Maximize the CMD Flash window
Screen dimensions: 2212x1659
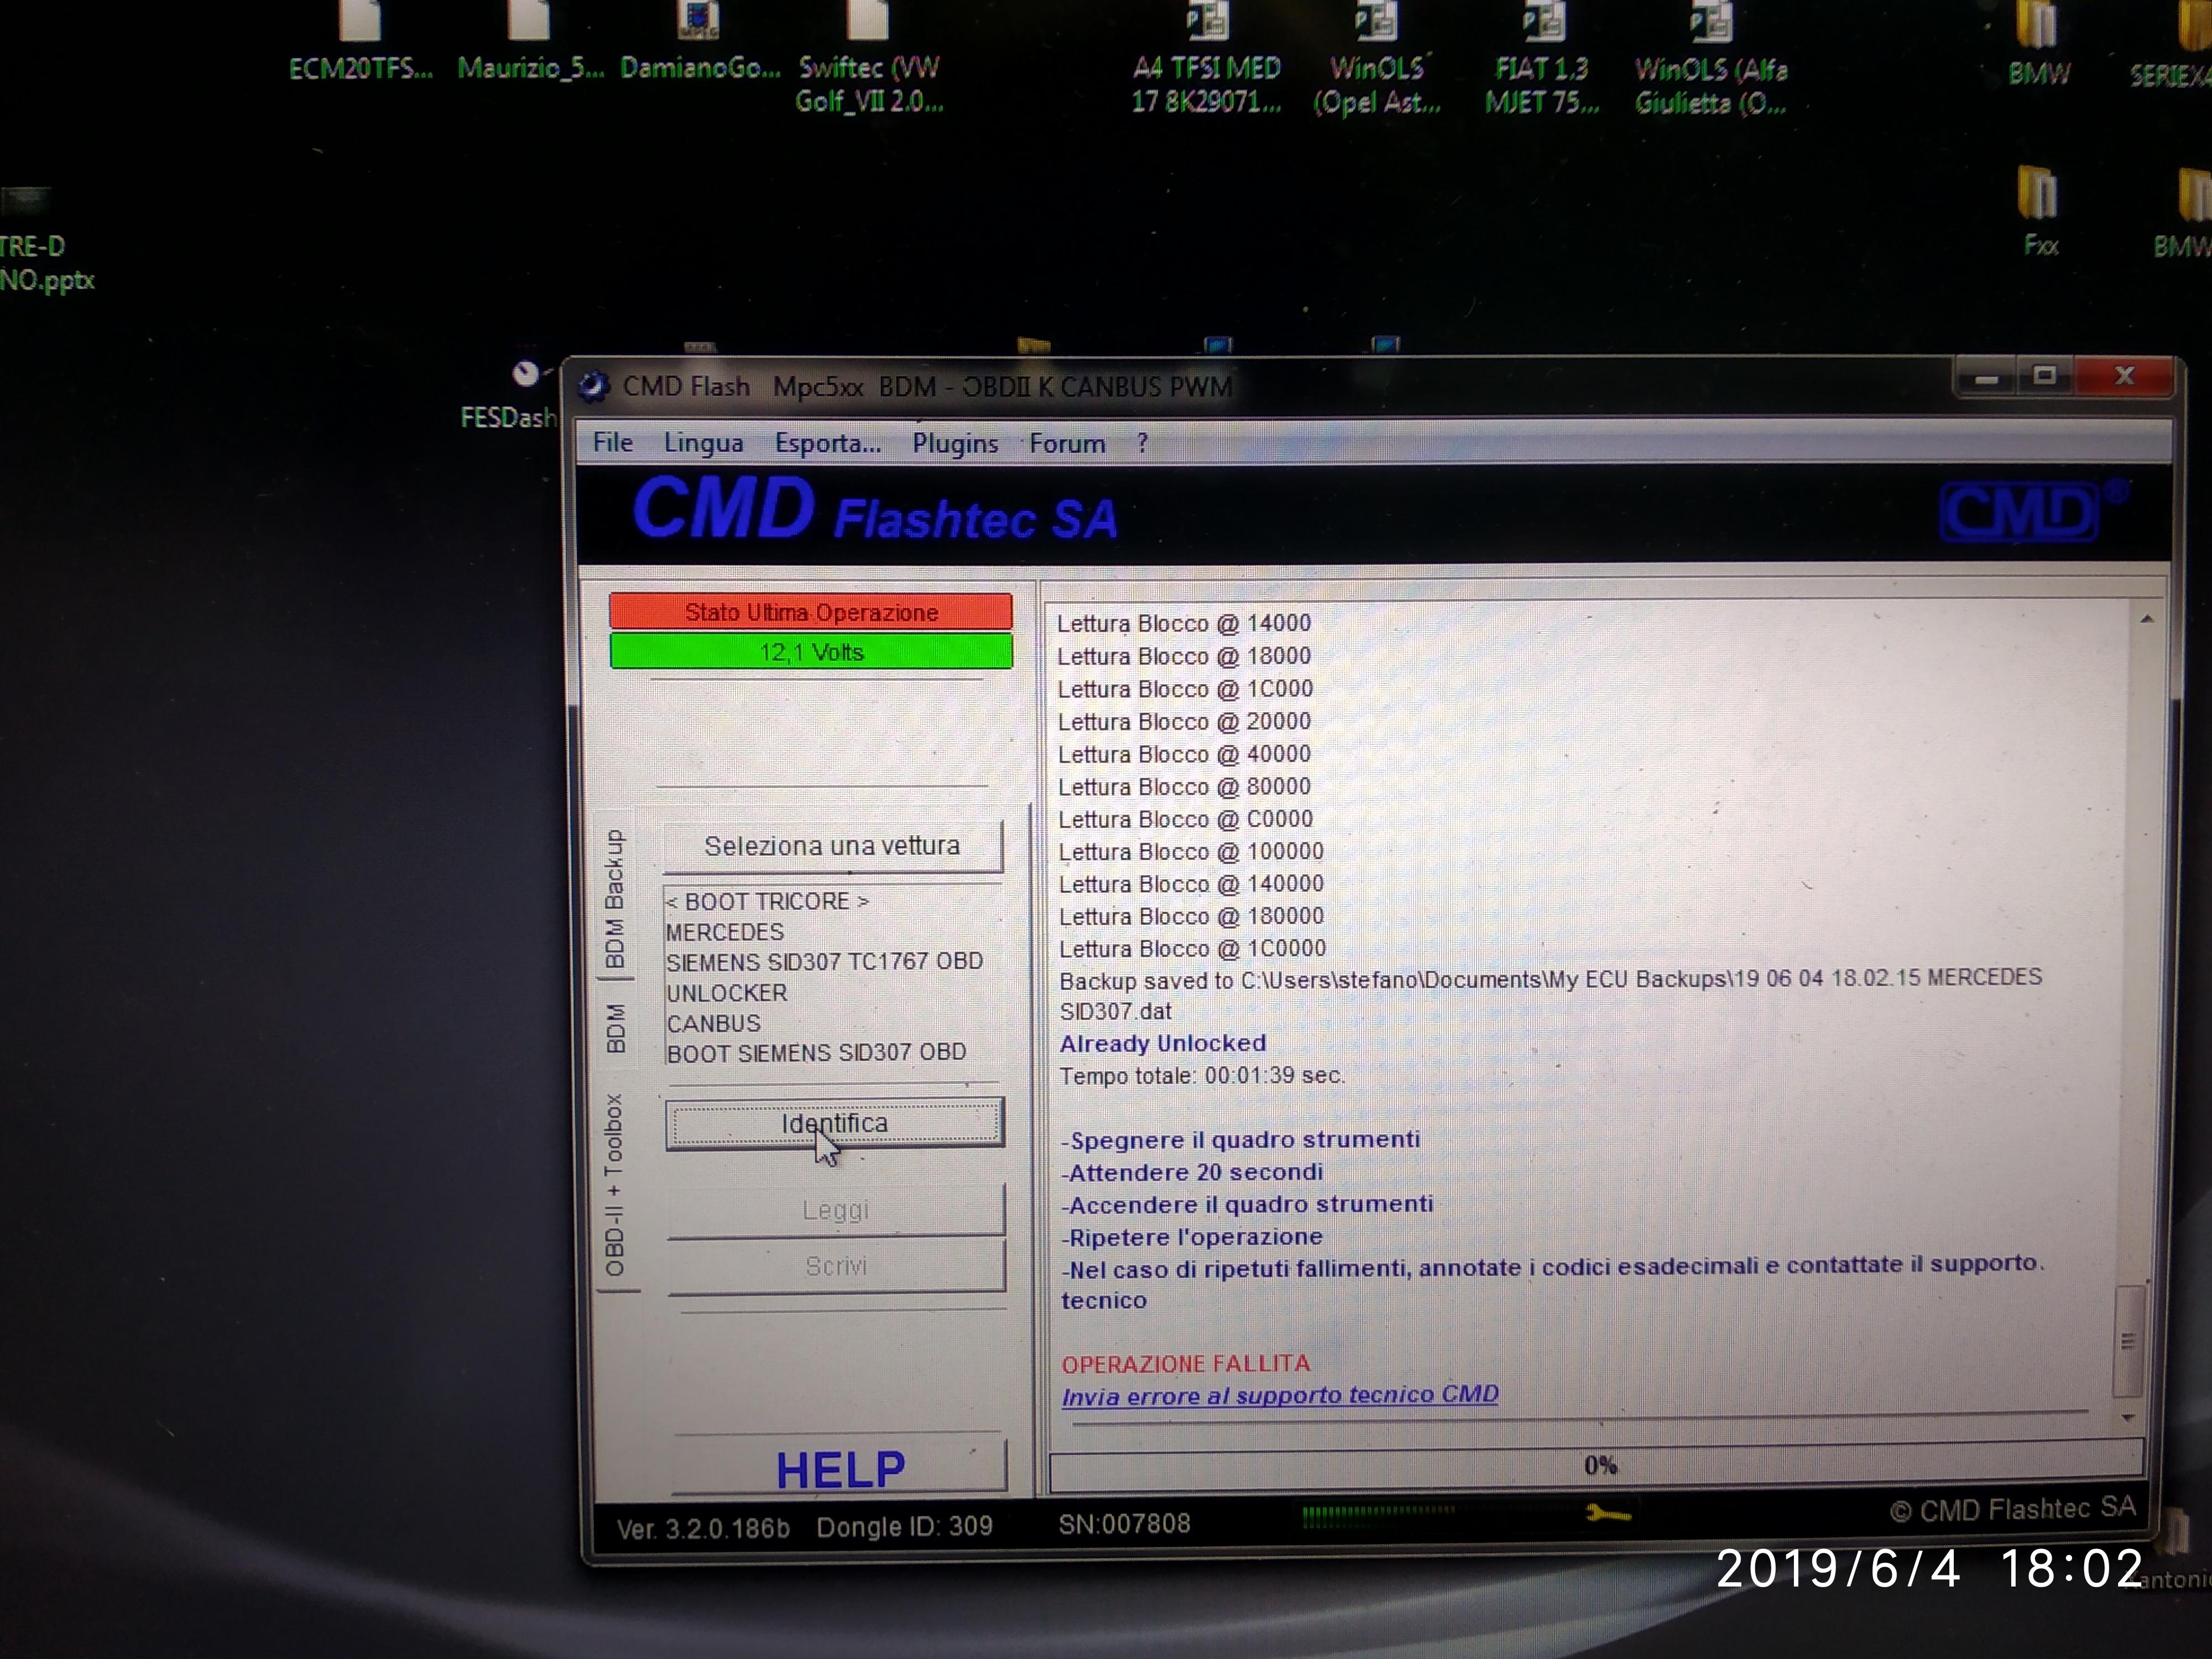pyautogui.click(x=2045, y=376)
